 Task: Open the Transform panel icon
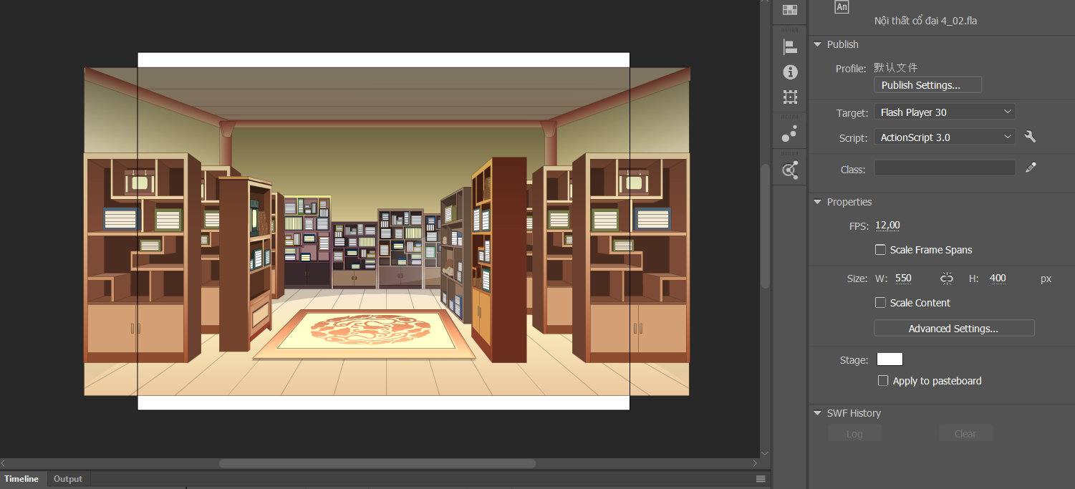790,97
